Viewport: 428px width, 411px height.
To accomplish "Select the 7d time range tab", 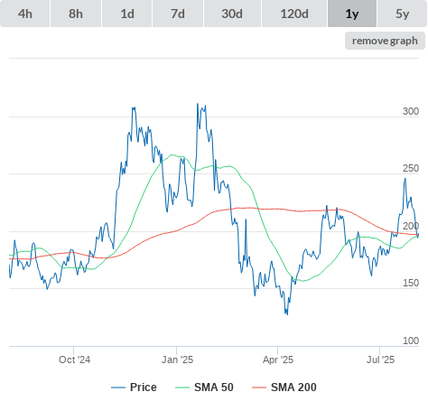I will 178,14.
